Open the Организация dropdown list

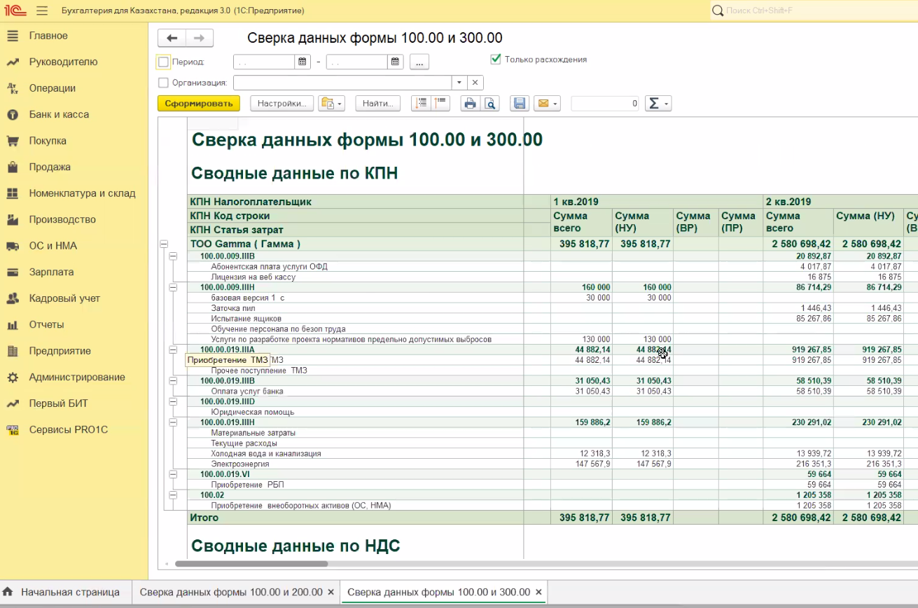[459, 83]
